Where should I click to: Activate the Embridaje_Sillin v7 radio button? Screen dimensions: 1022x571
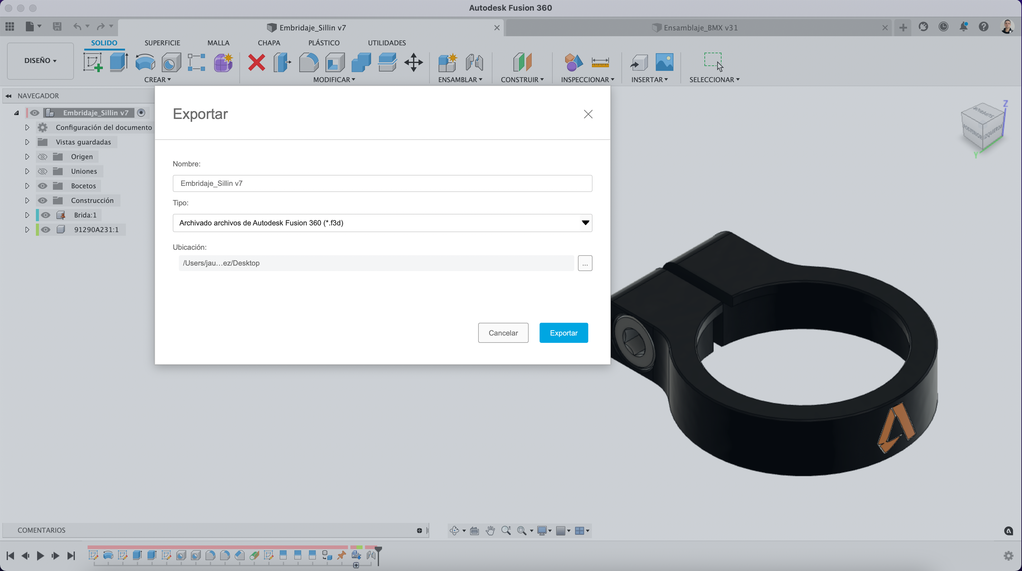click(141, 113)
